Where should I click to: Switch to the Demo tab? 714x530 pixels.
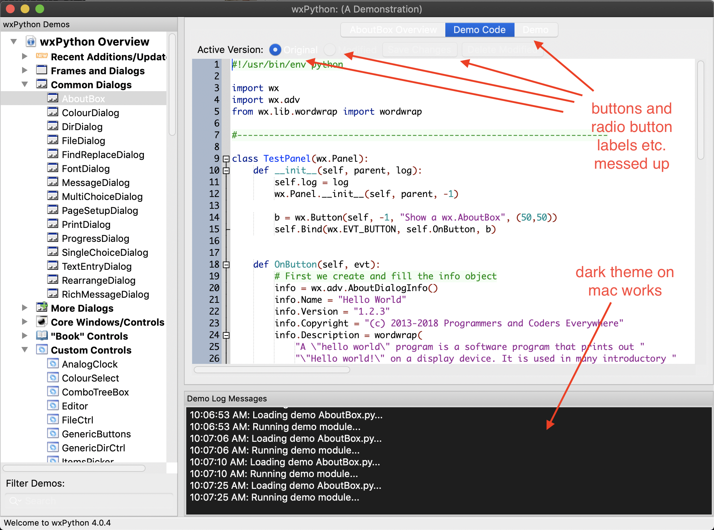pos(532,30)
